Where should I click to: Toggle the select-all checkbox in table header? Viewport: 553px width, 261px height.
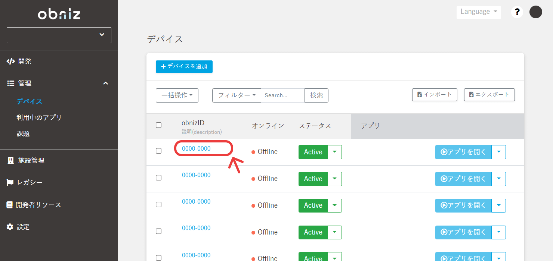click(158, 125)
